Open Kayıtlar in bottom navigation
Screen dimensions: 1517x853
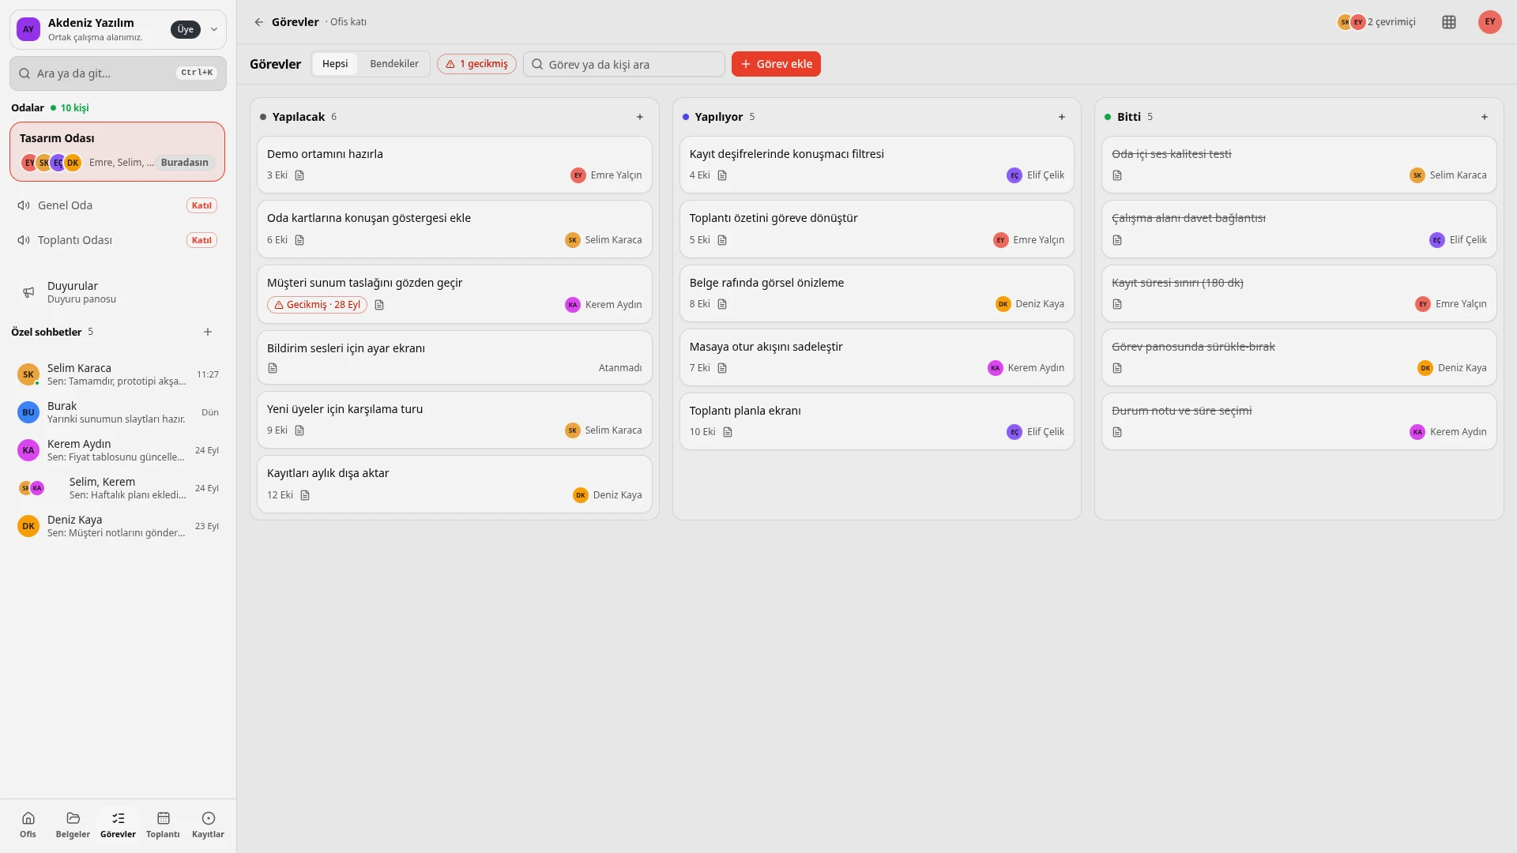pos(208,825)
